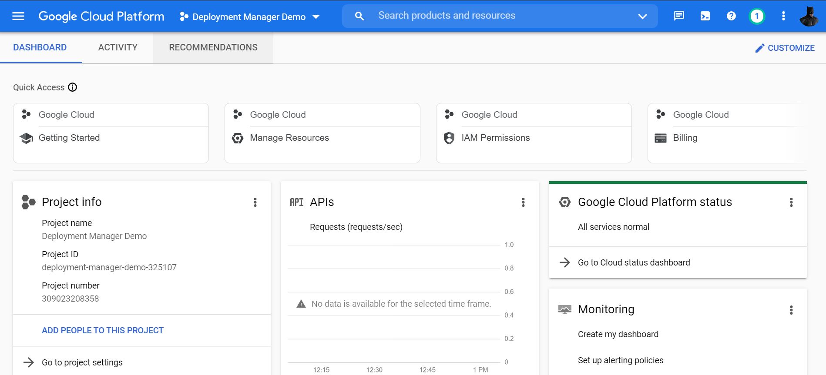Open Google Cloud Platform status card menu
The image size is (826, 375).
click(791, 202)
